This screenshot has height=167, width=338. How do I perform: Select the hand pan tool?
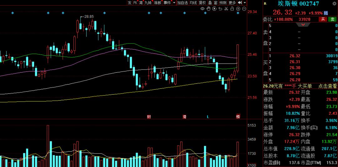(208, 9)
